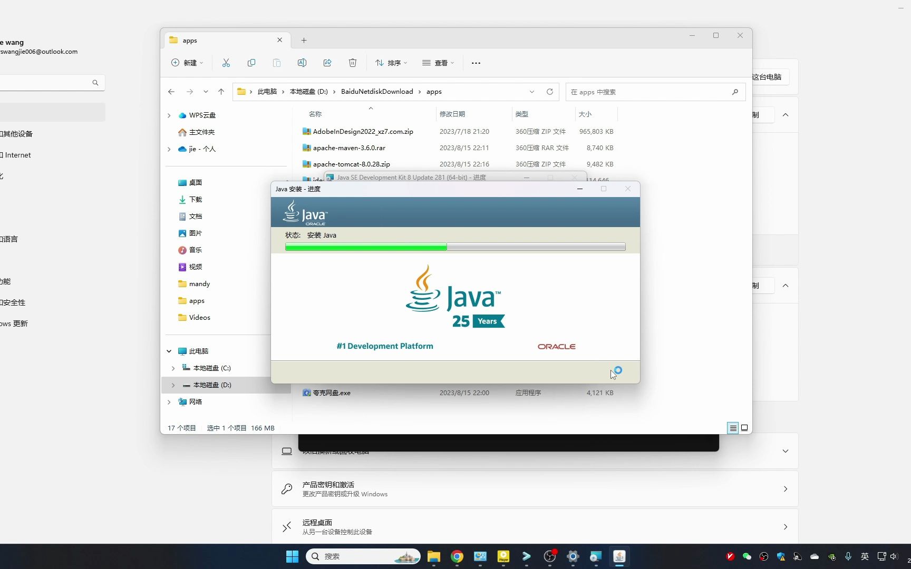This screenshot has height=569, width=911.
Task: Select Videos folder in sidebar
Action: [200, 318]
